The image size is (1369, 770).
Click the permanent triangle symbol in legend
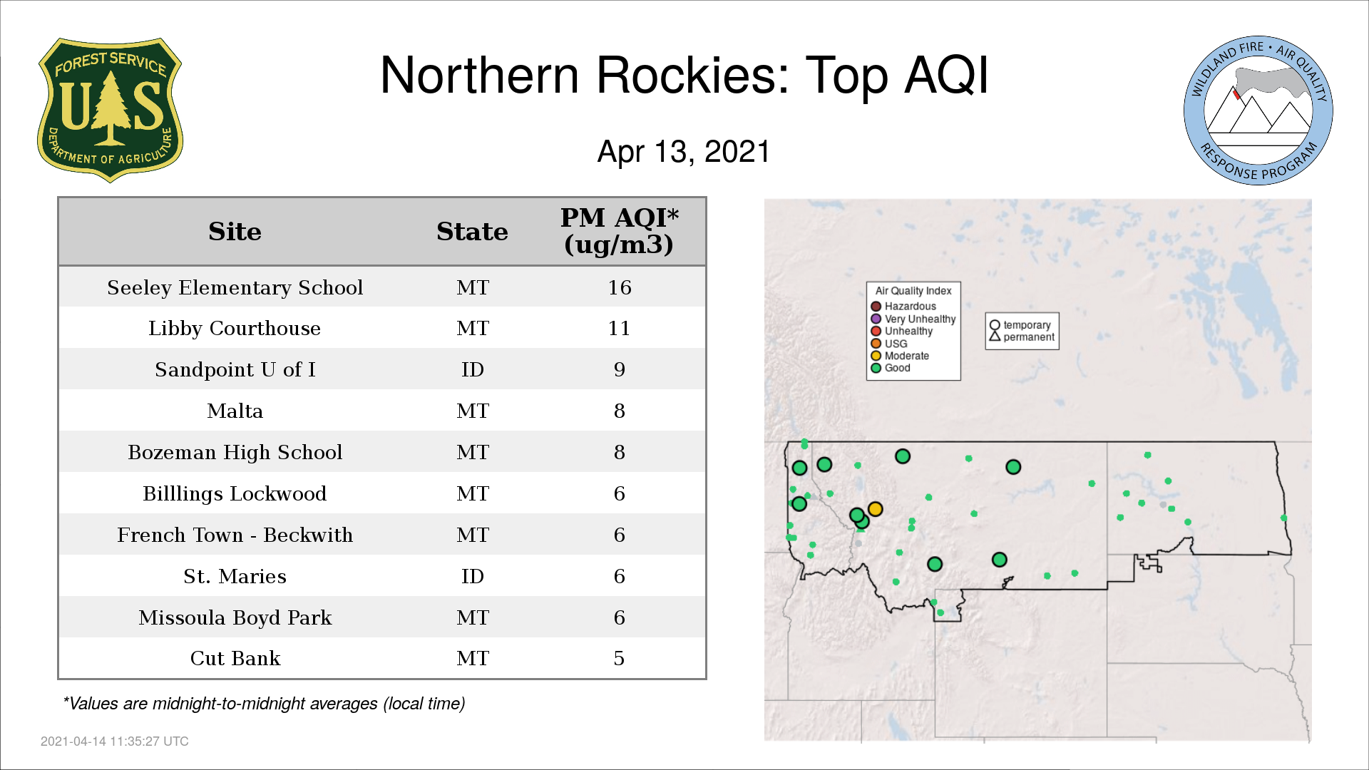coord(995,337)
